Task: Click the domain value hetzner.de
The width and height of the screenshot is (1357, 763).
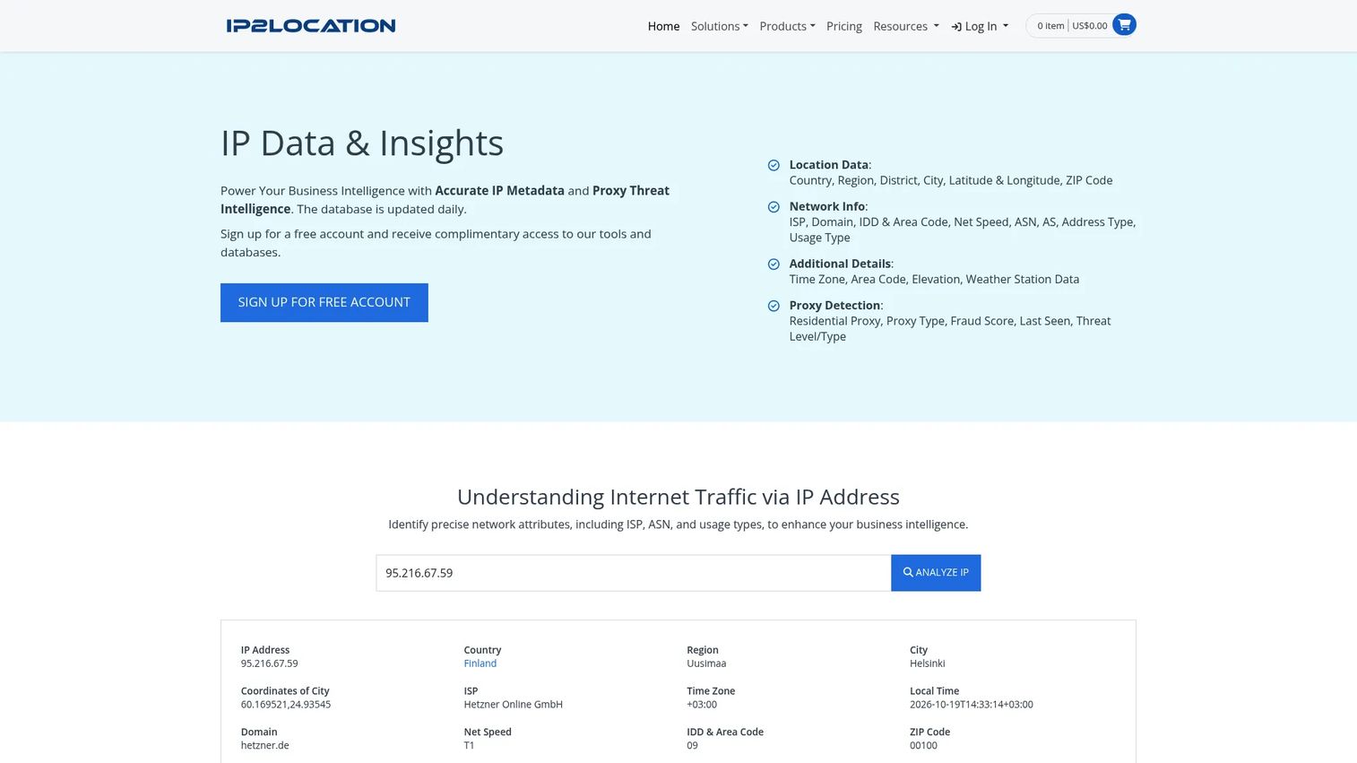Action: (x=264, y=746)
